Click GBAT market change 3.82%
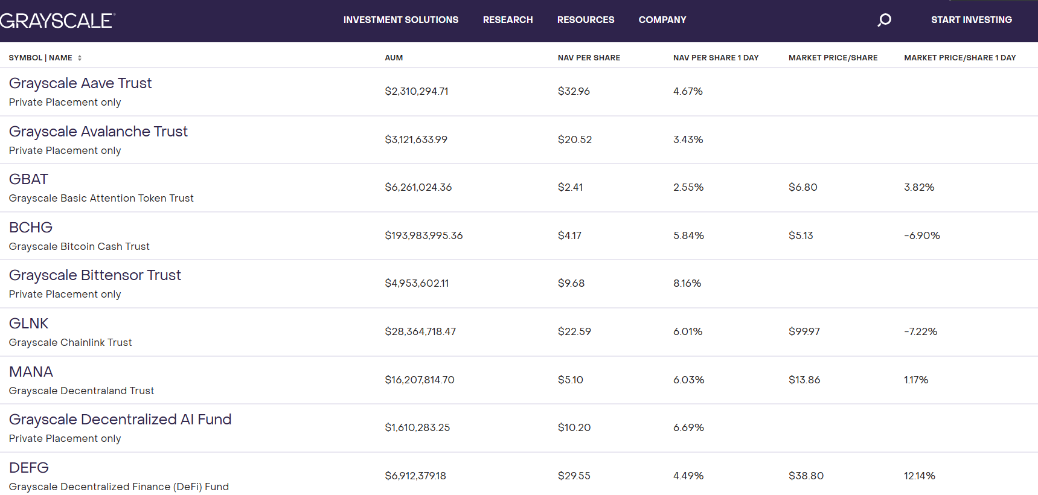The height and width of the screenshot is (495, 1038). point(919,187)
